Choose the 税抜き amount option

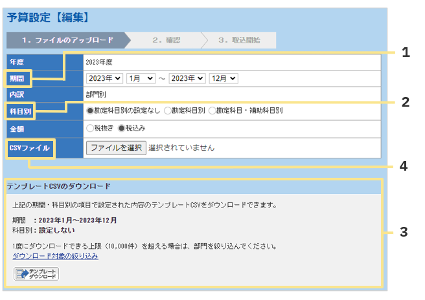90,128
